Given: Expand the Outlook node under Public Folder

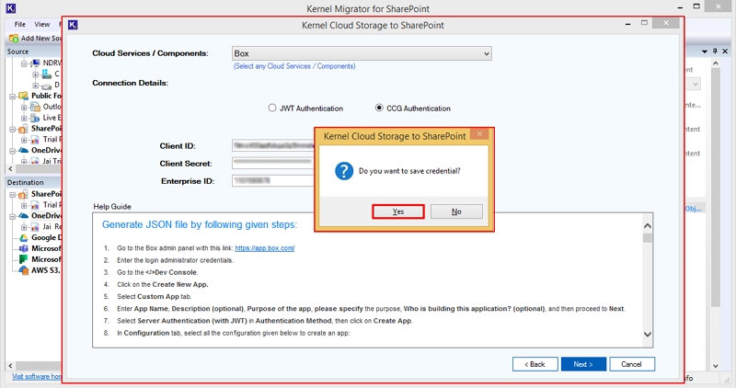Looking at the screenshot, I should tap(24, 107).
